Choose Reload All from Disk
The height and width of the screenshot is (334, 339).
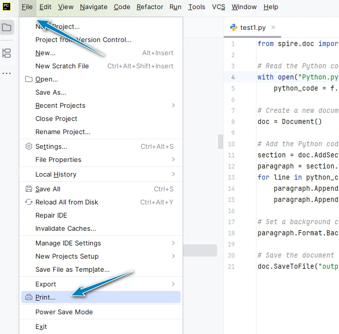67,202
